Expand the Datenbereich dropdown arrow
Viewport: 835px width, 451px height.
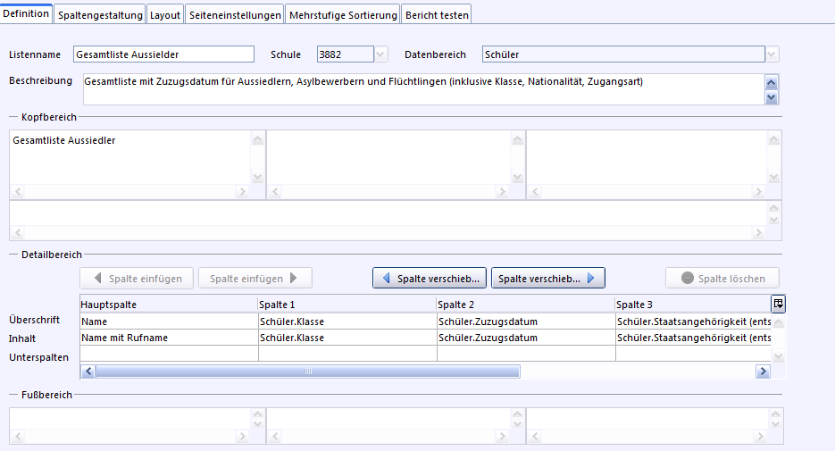tap(772, 54)
